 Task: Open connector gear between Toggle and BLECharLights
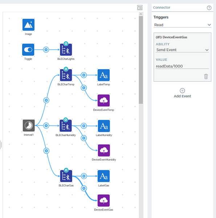coord(46,50)
